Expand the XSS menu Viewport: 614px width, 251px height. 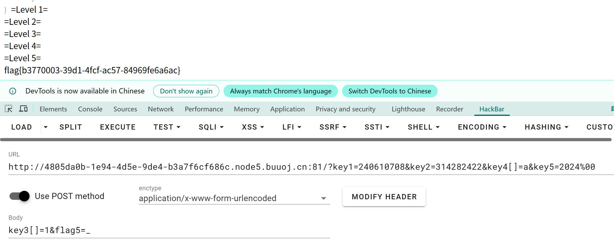(x=253, y=127)
